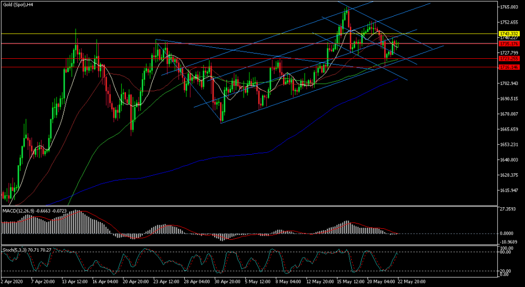Click the 1690.515 price scale value
Screen dimensions: 525x287
[509, 99]
